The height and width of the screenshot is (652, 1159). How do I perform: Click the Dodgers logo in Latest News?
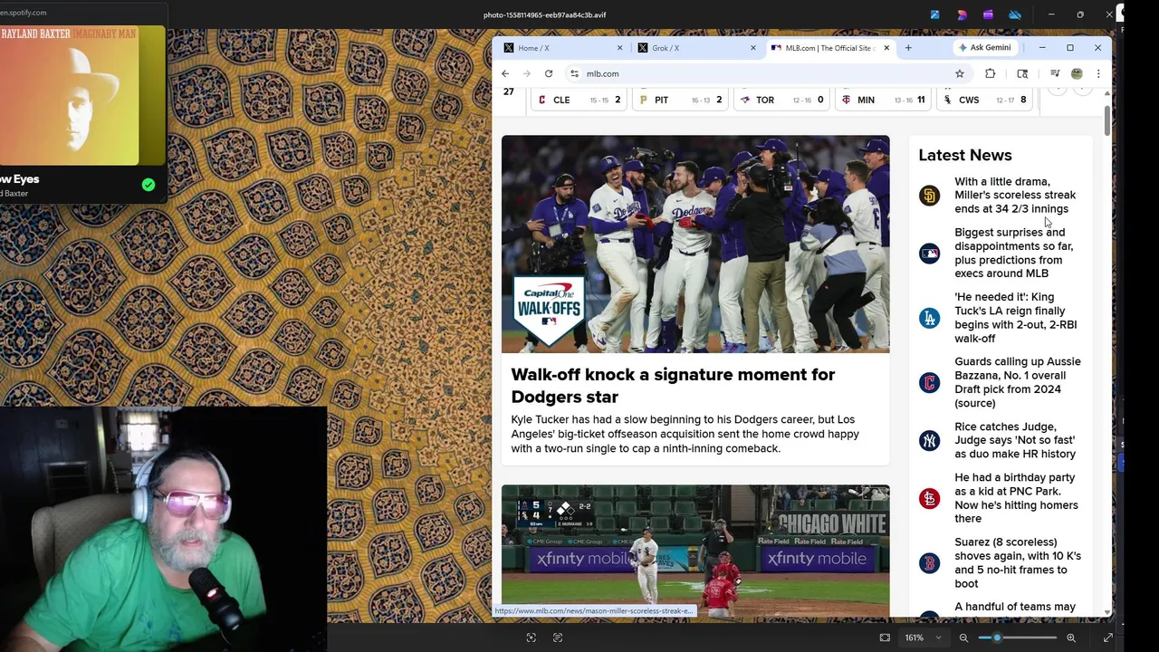click(x=929, y=318)
